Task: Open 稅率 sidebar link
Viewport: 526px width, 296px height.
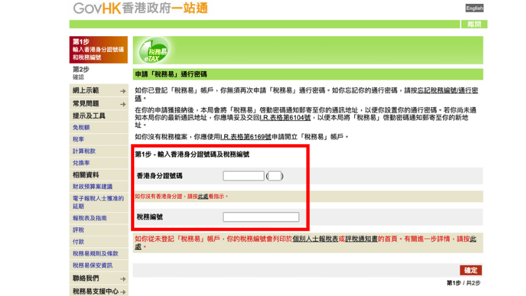Action: click(x=78, y=139)
